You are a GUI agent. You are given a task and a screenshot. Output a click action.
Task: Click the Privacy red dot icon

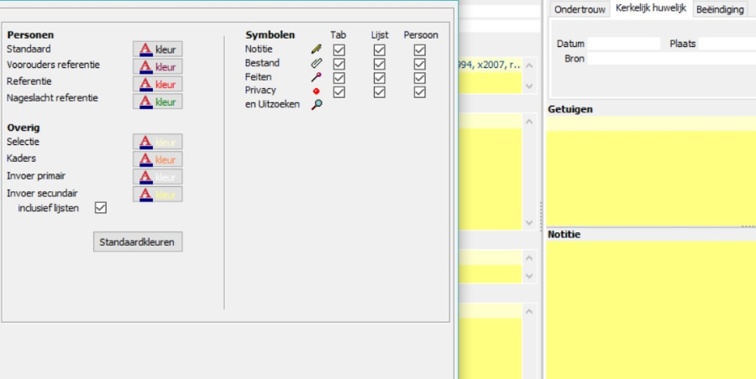pos(317,91)
